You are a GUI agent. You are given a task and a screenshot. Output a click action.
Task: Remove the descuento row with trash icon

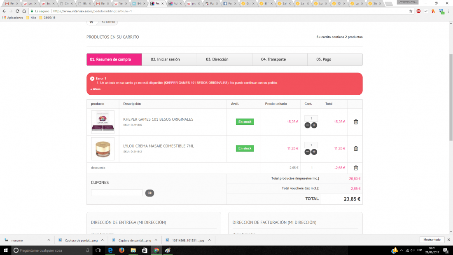356,168
